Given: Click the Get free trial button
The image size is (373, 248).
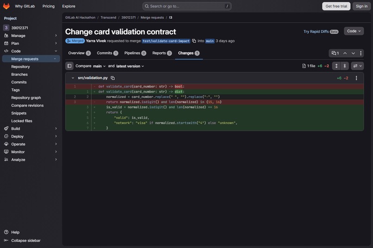Looking at the screenshot, I should point(336,6).
